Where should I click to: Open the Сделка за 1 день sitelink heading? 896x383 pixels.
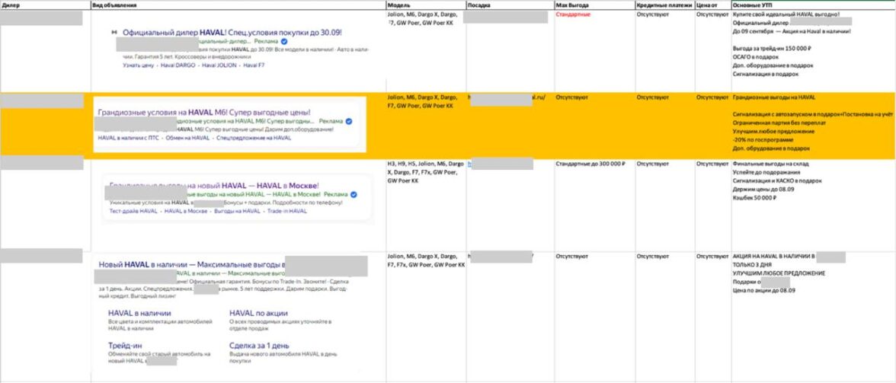click(x=259, y=346)
